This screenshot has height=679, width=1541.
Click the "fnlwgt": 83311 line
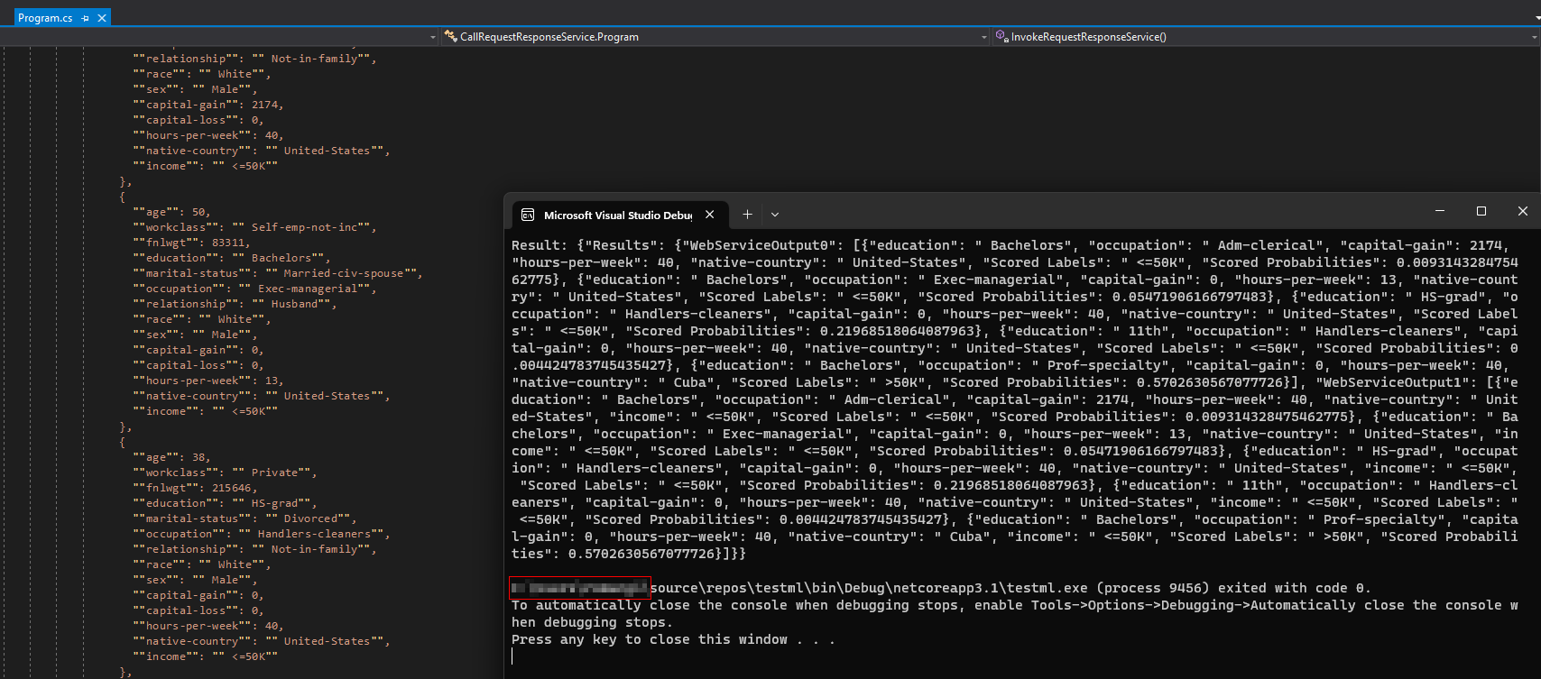pos(191,243)
